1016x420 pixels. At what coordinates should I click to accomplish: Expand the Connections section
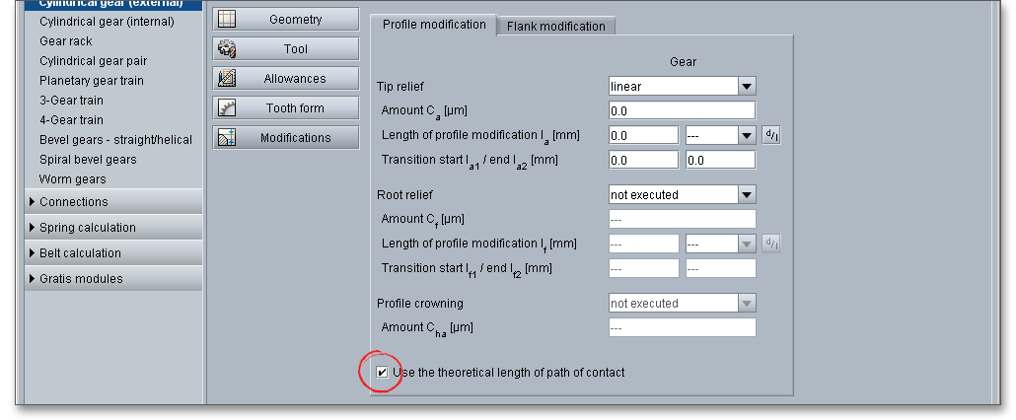(74, 202)
